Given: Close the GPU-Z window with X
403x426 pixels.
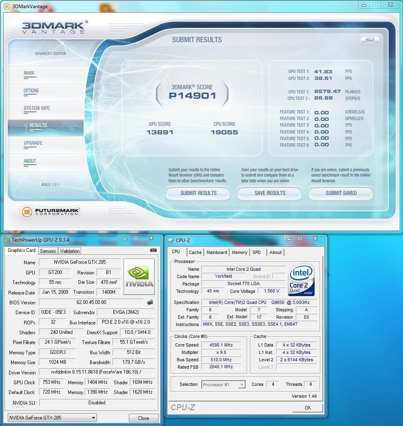Looking at the screenshot, I should point(151,238).
